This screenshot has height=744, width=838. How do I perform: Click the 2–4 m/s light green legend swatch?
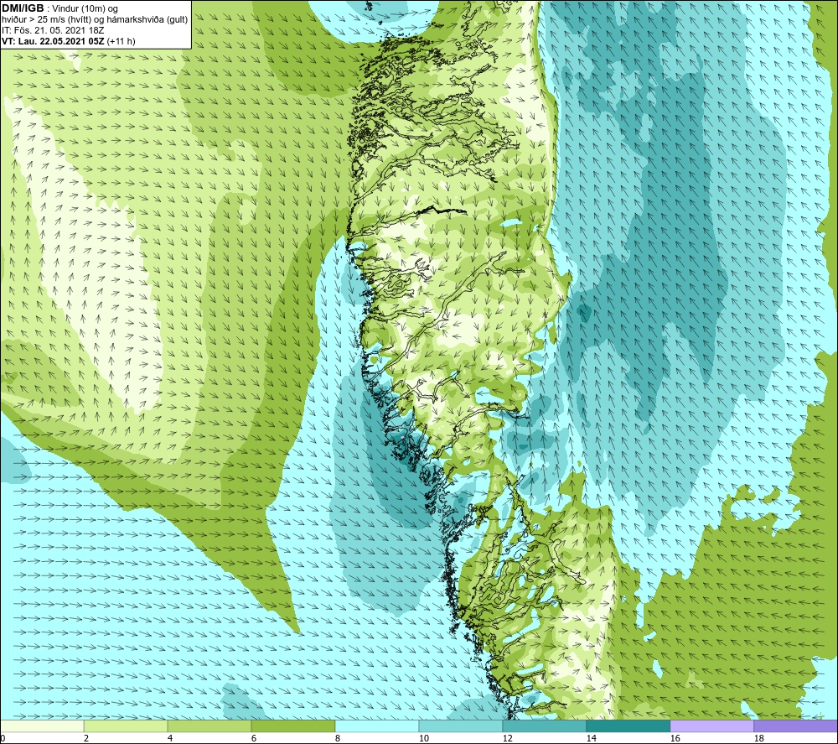pyautogui.click(x=126, y=726)
